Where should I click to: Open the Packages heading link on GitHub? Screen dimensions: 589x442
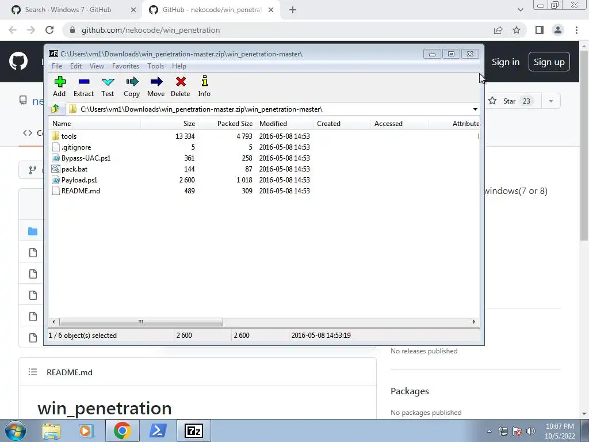410,391
